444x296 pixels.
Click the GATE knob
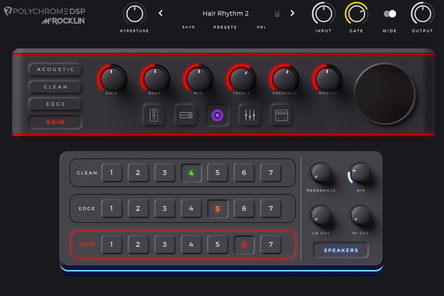[x=356, y=14]
